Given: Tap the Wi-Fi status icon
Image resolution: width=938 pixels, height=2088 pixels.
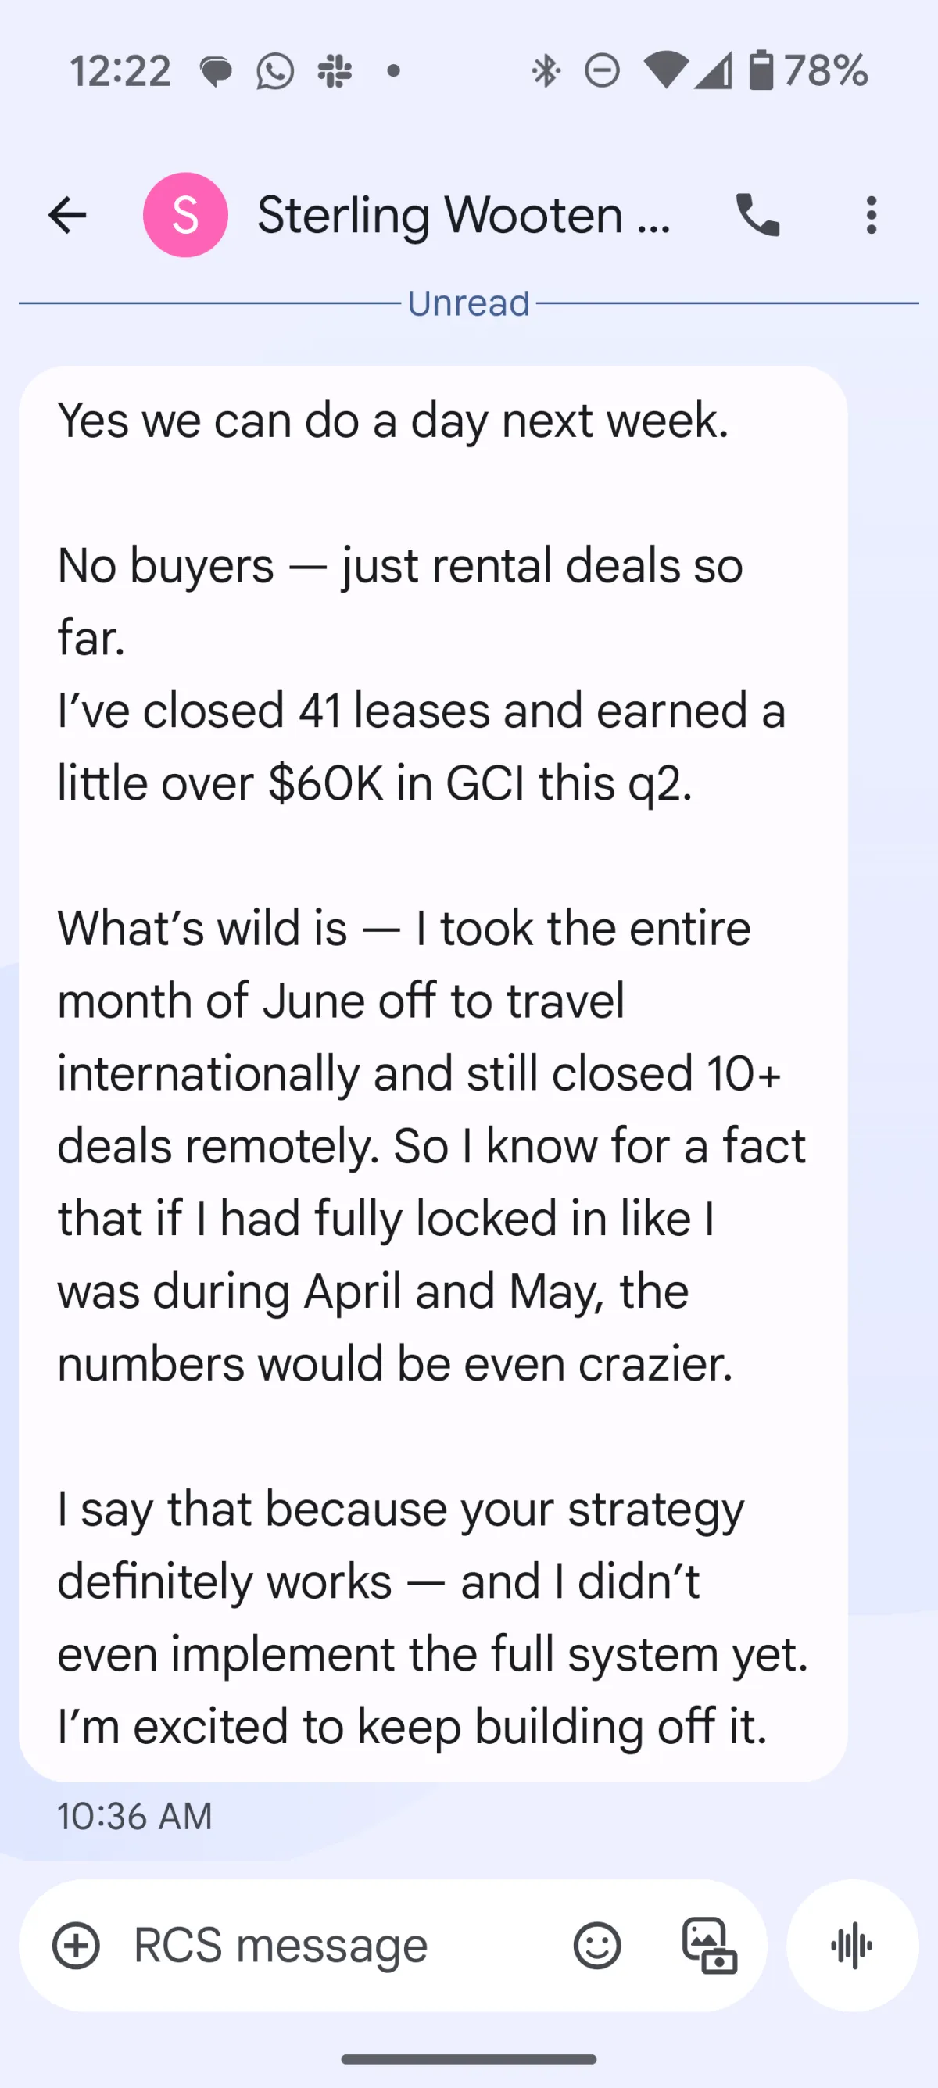Looking at the screenshot, I should click(664, 71).
